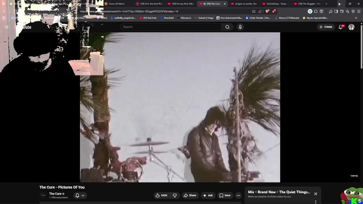Switch to KirbLaGoop Oops tab
363x204 pixels.
click(275, 4)
